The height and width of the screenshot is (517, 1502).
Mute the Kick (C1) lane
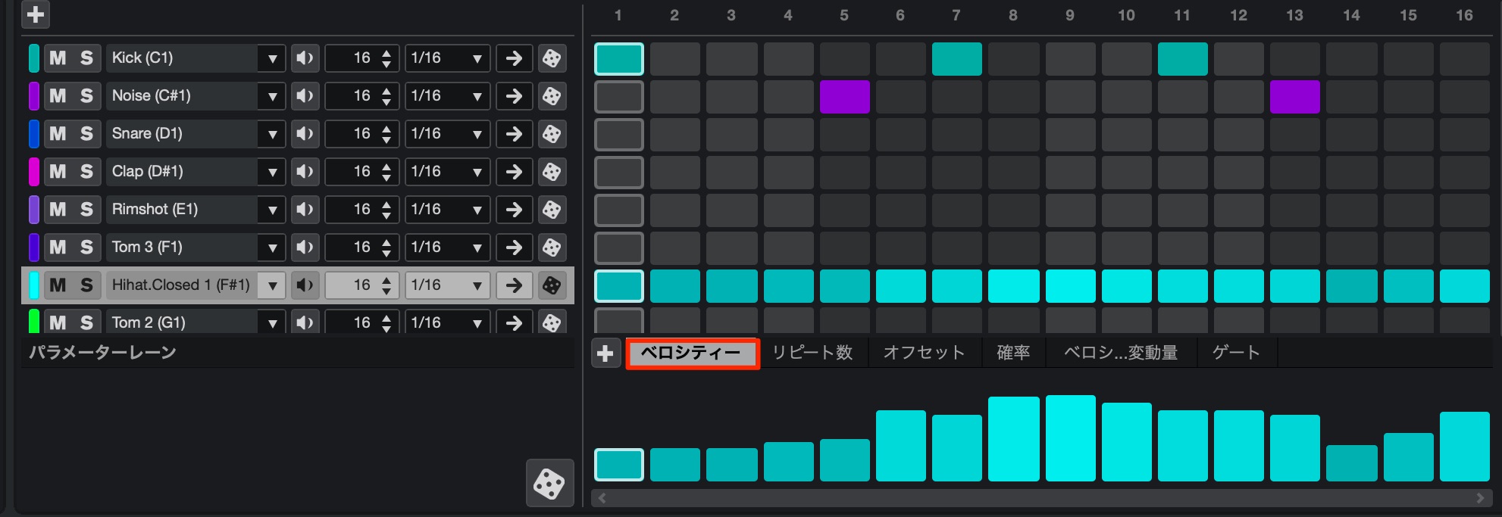(58, 58)
